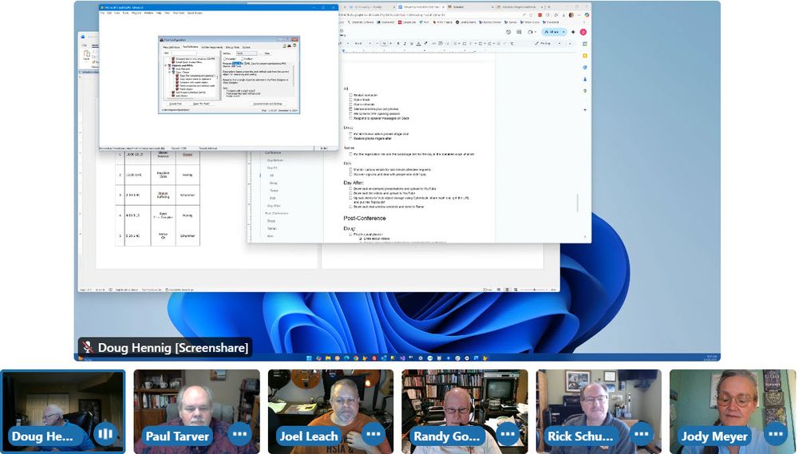The width and height of the screenshot is (798, 454).
Task: Toggle underline in the Docs toolbar
Action: 412,43
